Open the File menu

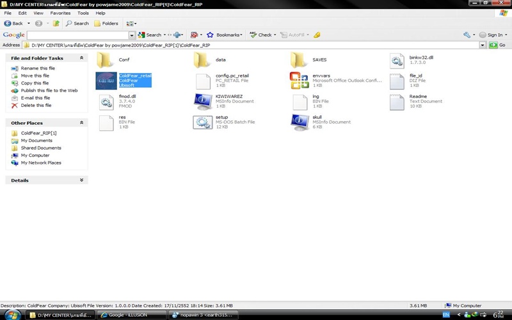click(8, 13)
